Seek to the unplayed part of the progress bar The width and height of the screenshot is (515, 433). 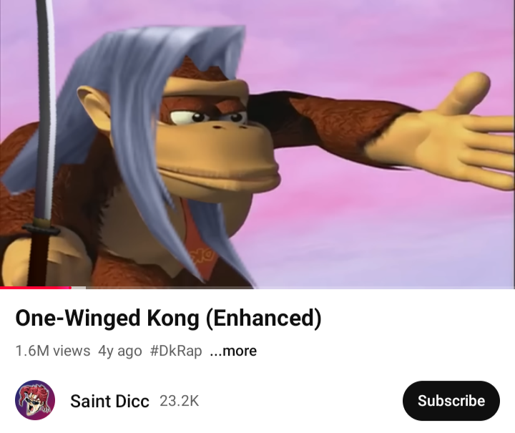click(x=300, y=288)
